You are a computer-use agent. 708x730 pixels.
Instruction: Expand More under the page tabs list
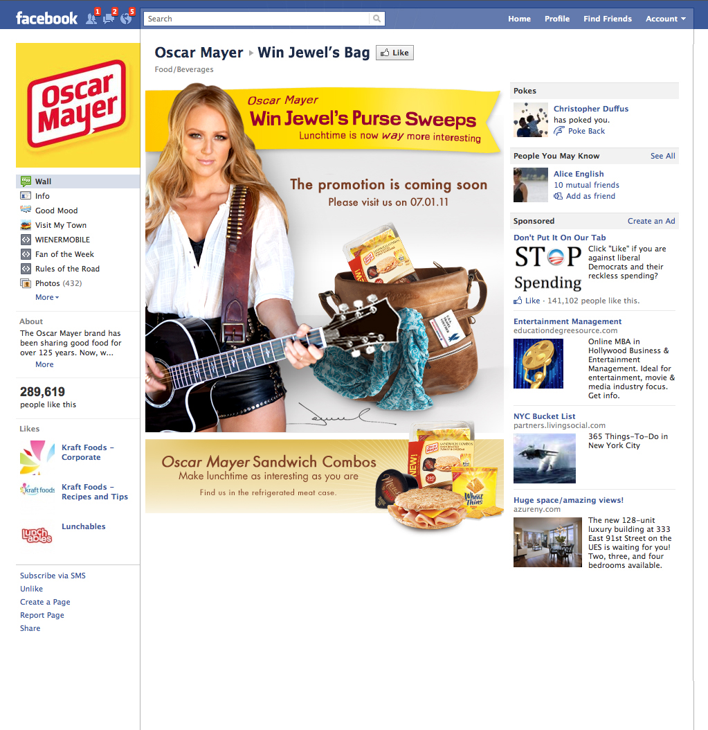47,298
